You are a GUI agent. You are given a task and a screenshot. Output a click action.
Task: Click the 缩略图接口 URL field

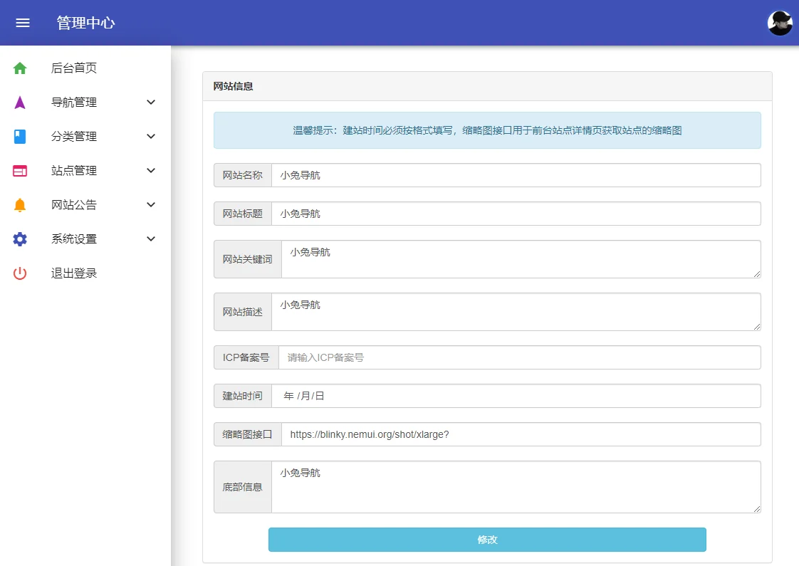[521, 434]
